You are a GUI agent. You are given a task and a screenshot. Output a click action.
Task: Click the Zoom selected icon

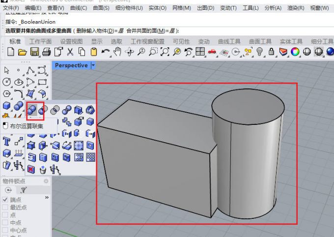pos(177,52)
